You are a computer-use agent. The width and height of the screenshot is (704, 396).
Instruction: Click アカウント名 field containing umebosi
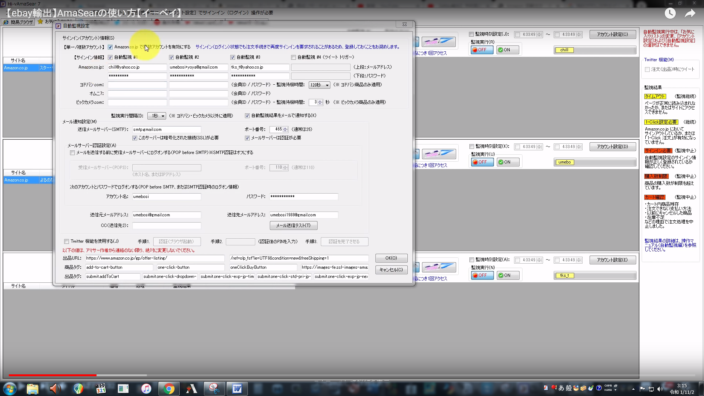166,197
